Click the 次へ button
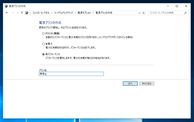Screen dimensions: 194x122 [x=130, y=84]
